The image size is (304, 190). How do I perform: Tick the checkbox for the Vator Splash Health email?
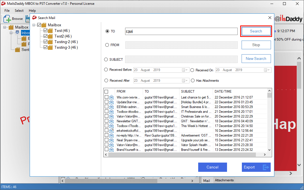[106, 145]
